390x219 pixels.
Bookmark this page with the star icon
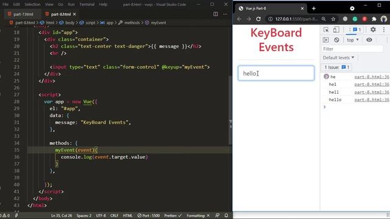tap(333, 19)
